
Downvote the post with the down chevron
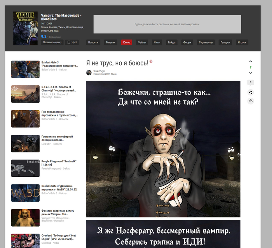coord(251,73)
